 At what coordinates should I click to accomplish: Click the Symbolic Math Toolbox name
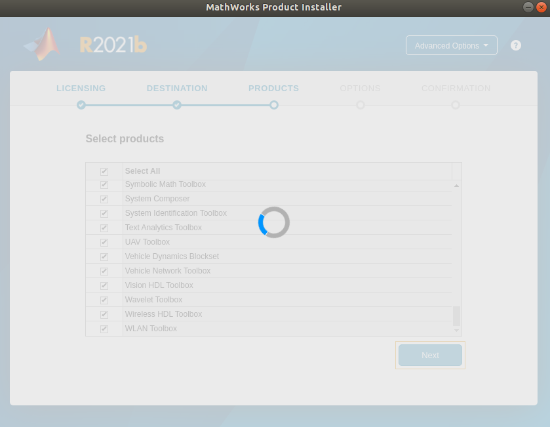165,184
